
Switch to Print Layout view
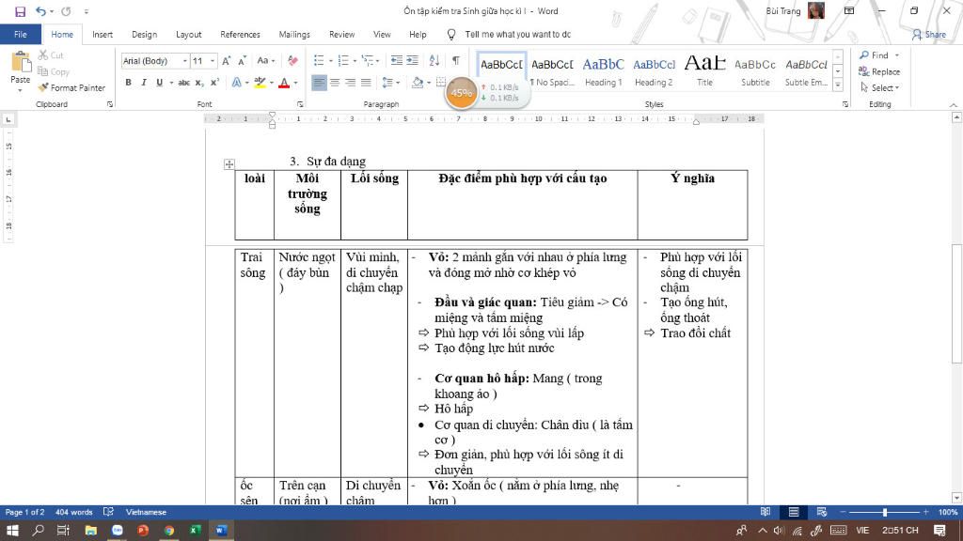(x=794, y=512)
